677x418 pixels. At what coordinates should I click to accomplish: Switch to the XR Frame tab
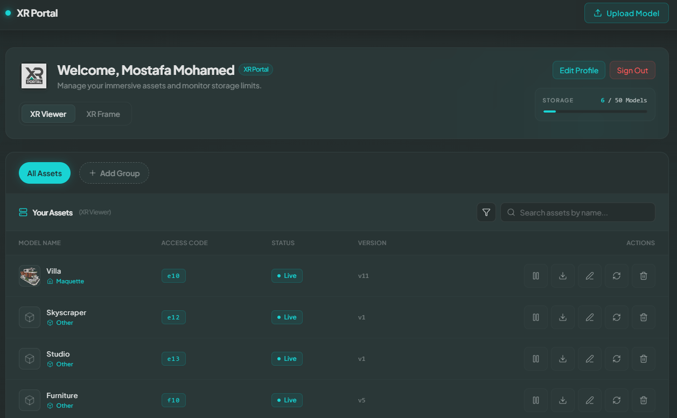point(103,114)
